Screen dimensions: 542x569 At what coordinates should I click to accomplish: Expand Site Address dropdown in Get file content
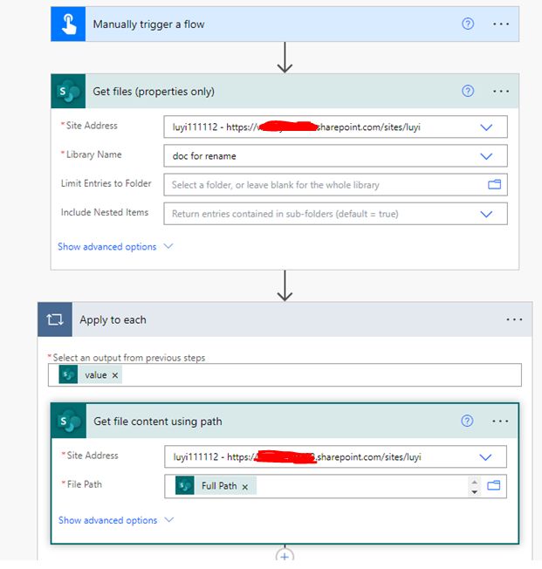click(x=485, y=457)
